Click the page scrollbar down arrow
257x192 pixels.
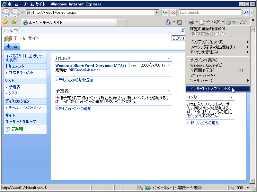pyautogui.click(x=253, y=181)
